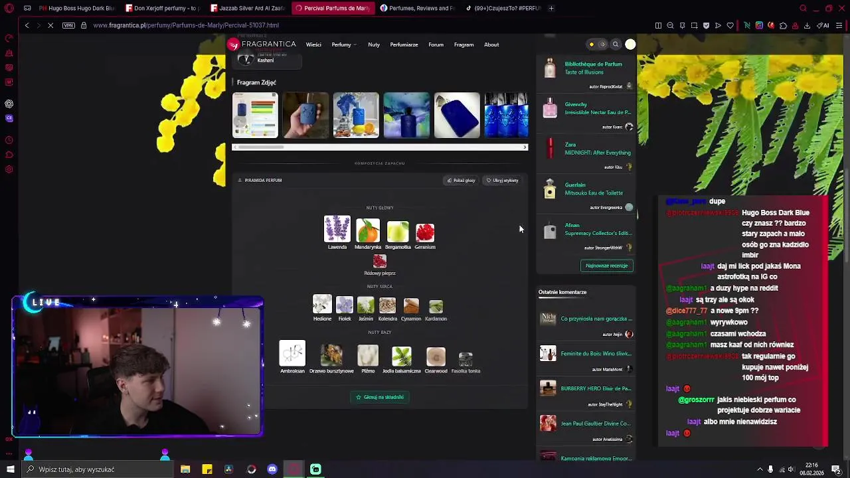Screen dimensions: 850x478
Task: Click the Fragrantica search magnifier icon
Action: [x=616, y=44]
